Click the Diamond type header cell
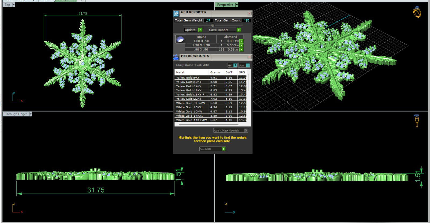This screenshot has width=430, height=223. (230, 37)
